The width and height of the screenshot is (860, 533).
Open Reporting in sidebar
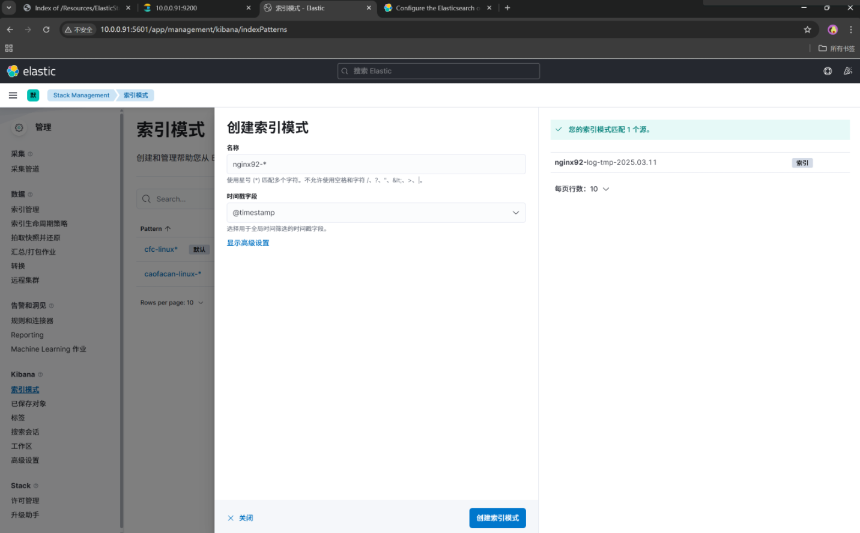click(x=27, y=335)
